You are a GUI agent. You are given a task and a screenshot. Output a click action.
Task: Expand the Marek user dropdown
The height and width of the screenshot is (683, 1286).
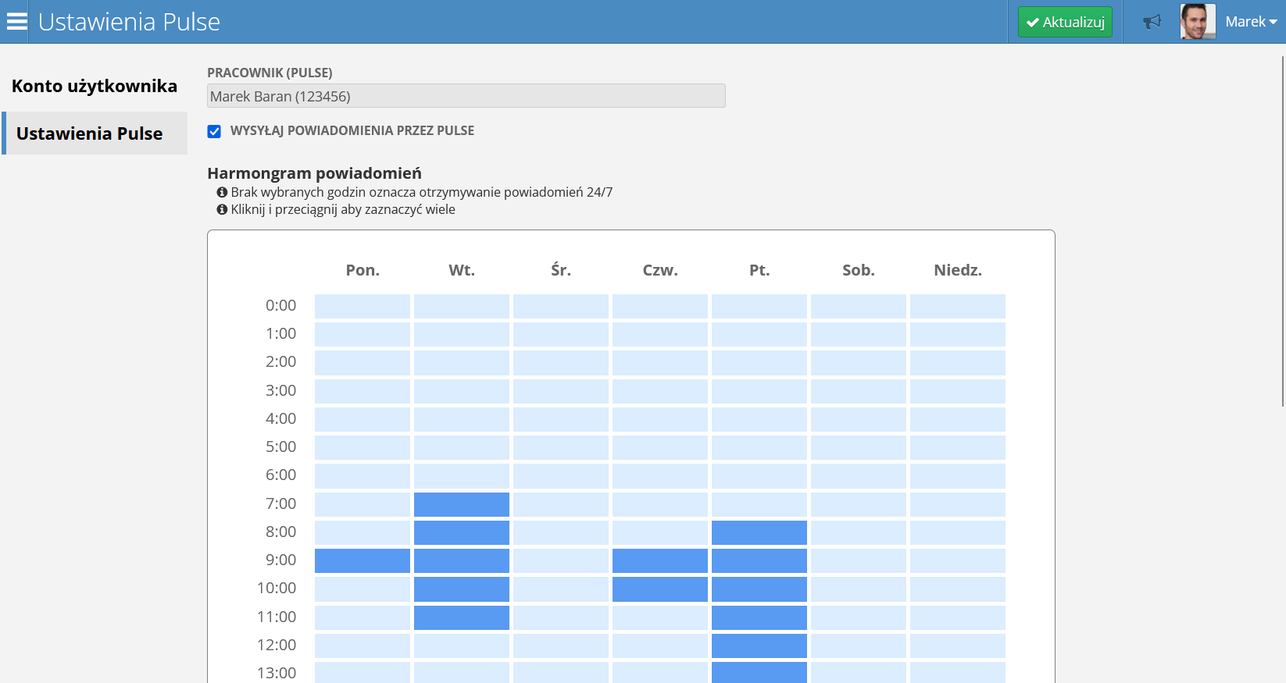1251,22
